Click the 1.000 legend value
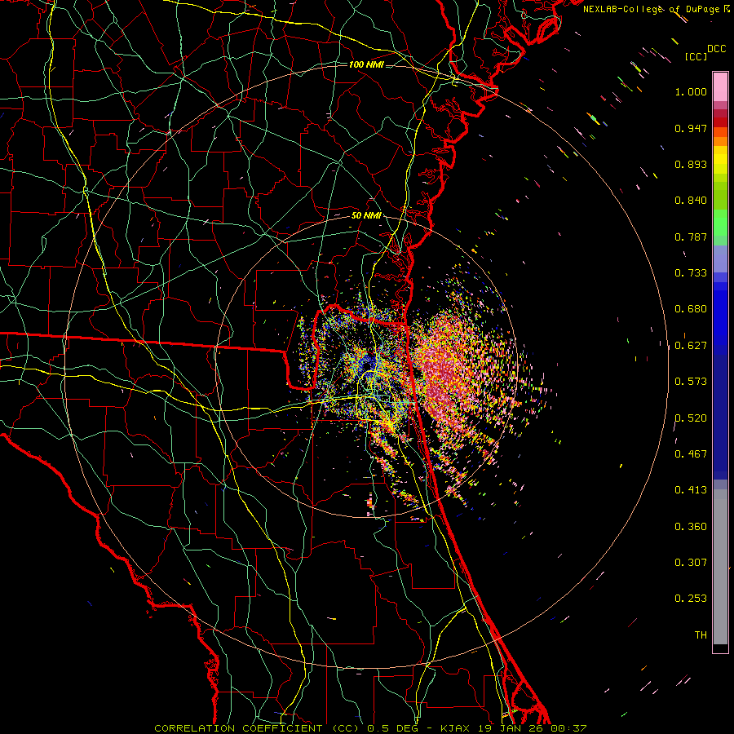This screenshot has width=734, height=734. click(691, 91)
